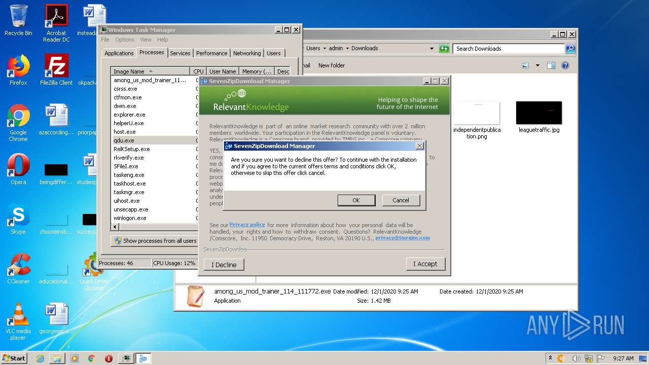The height and width of the screenshot is (365, 649).
Task: Open Google Chrome desktop icon
Action: (x=18, y=123)
